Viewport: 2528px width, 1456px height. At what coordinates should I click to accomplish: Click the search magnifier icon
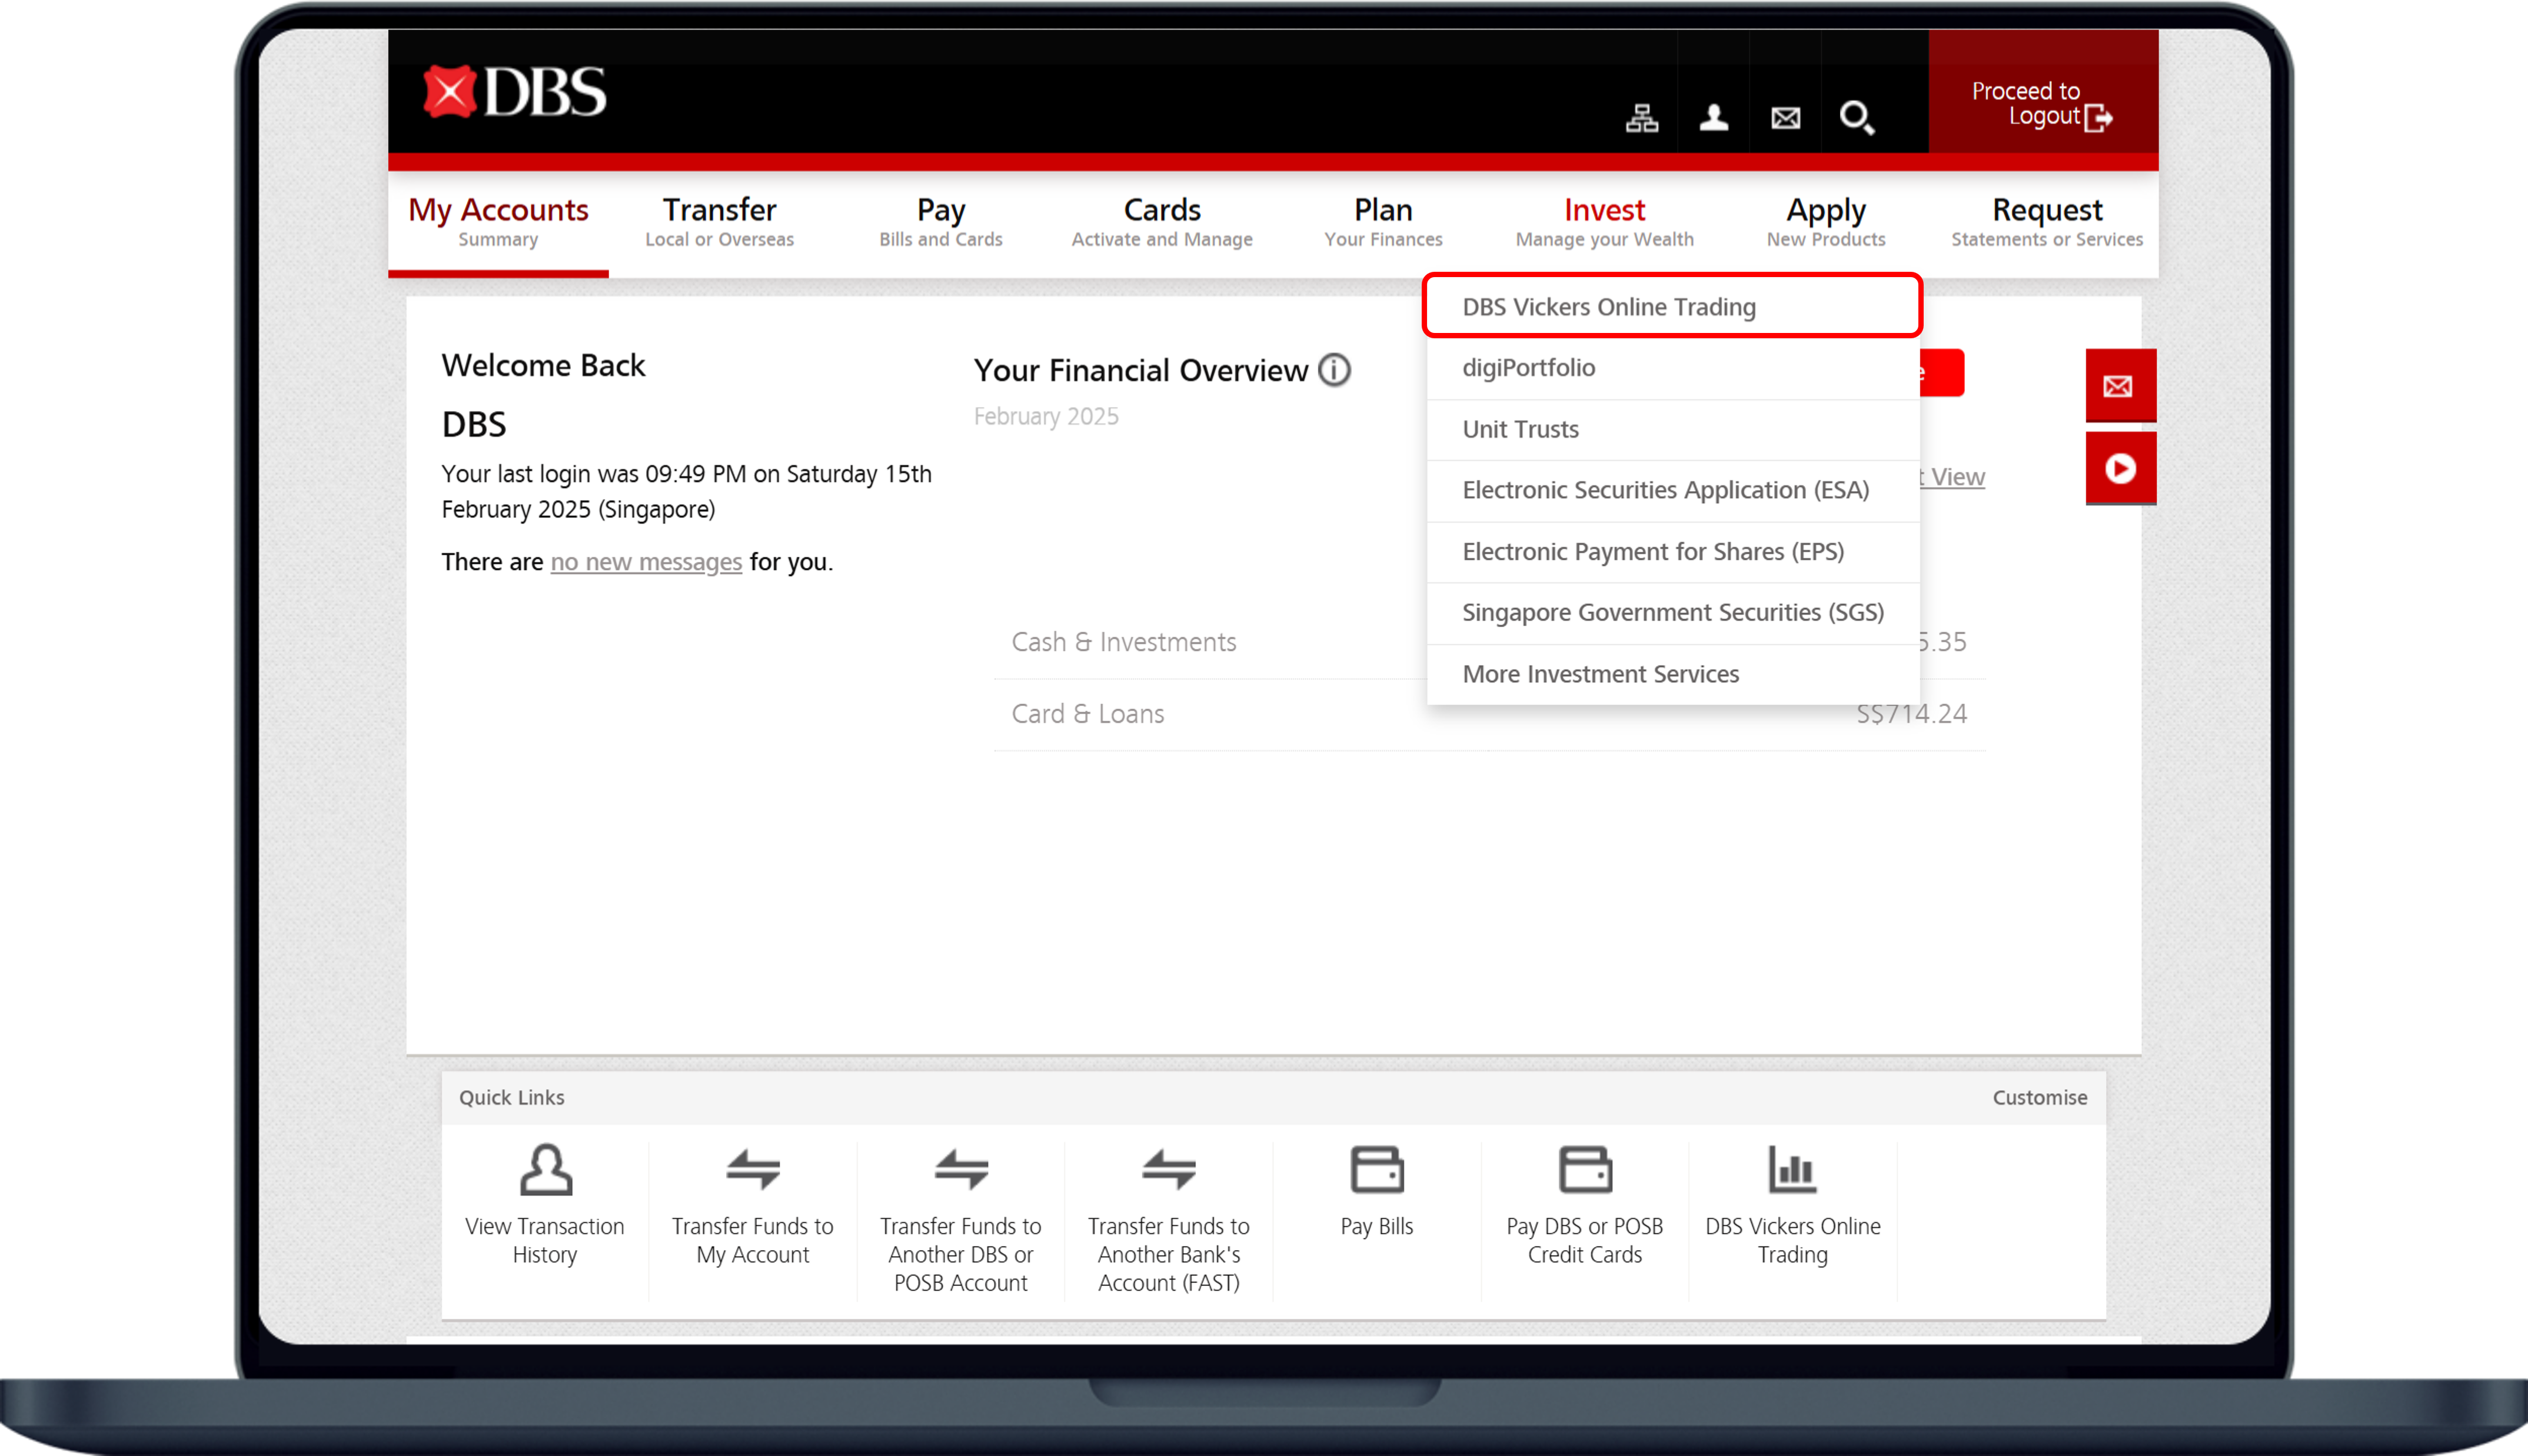click(1857, 118)
